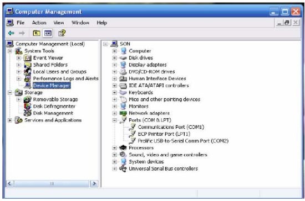The height and width of the screenshot is (201, 305).
Task: Expand the Services and Applications node
Action: click(x=10, y=120)
